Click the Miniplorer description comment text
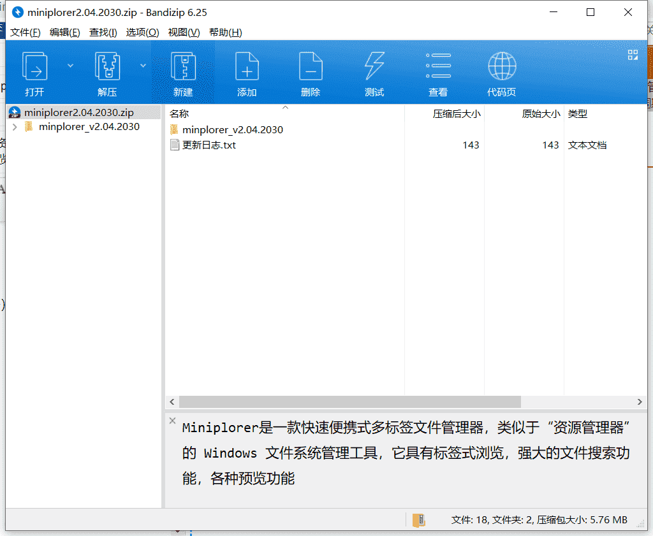Viewport: 653px width, 536px height. [406, 453]
